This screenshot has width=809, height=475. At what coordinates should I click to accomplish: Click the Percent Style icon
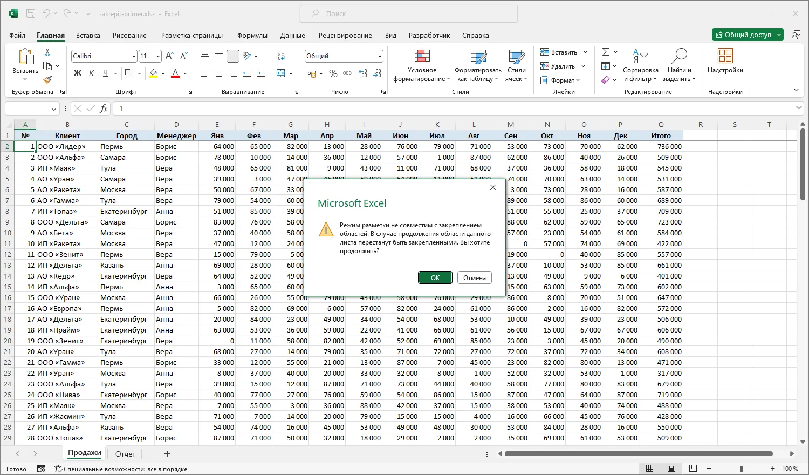coord(333,73)
